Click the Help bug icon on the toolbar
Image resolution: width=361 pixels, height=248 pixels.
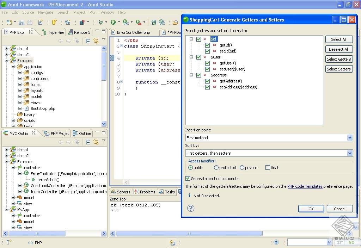pyautogui.click(x=153, y=22)
